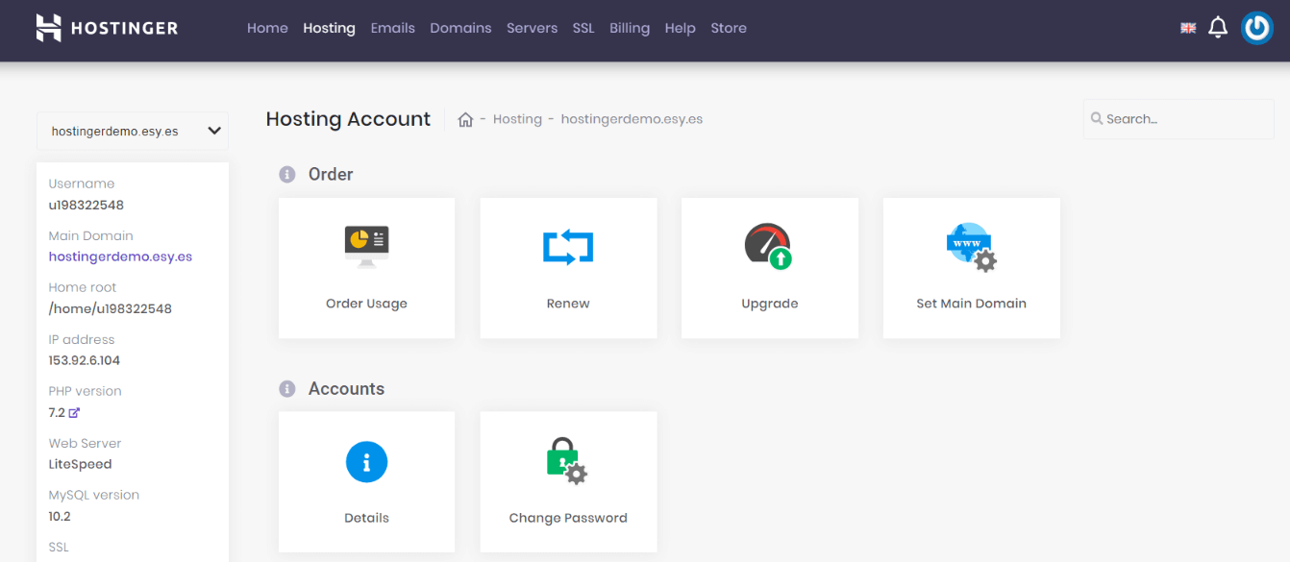Expand the hostingerdemo.esy.es domain selector
Screen dimensions: 1290x562
click(133, 132)
